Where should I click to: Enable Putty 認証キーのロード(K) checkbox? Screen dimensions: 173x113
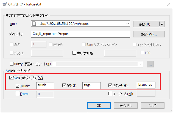point(12,64)
